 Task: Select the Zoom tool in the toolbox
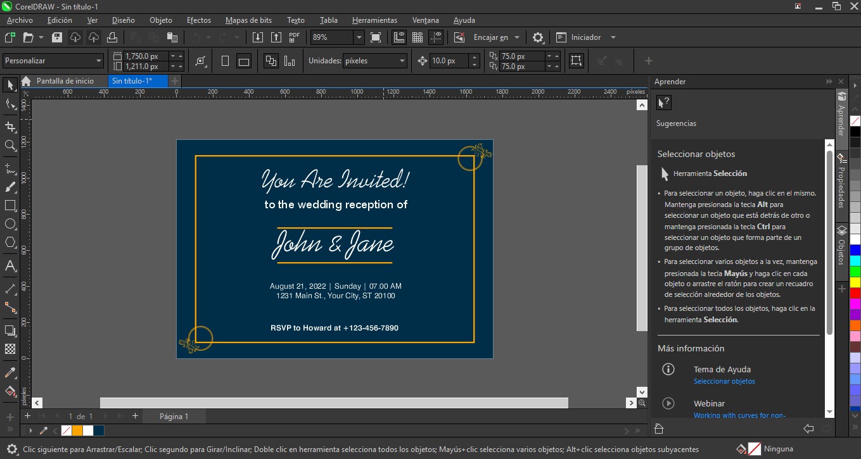coord(10,146)
